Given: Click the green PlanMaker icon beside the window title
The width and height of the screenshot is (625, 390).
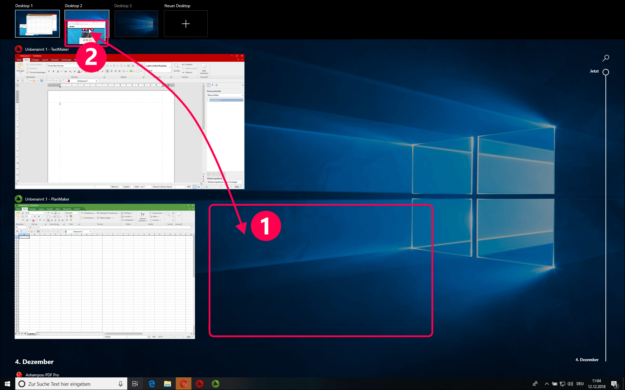Looking at the screenshot, I should click(19, 199).
